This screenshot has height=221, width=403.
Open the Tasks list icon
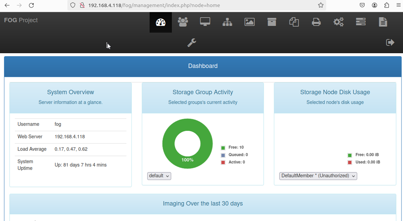(x=361, y=22)
